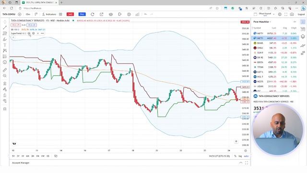Click the TATA CONSU symbol search
This screenshot has height=173, width=307.
[9, 14]
